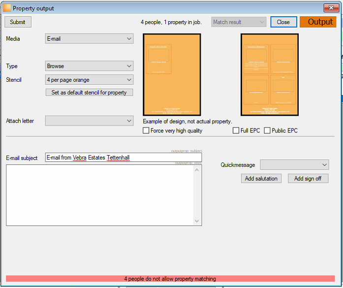
Task: Click the Submit button
Action: pos(18,22)
